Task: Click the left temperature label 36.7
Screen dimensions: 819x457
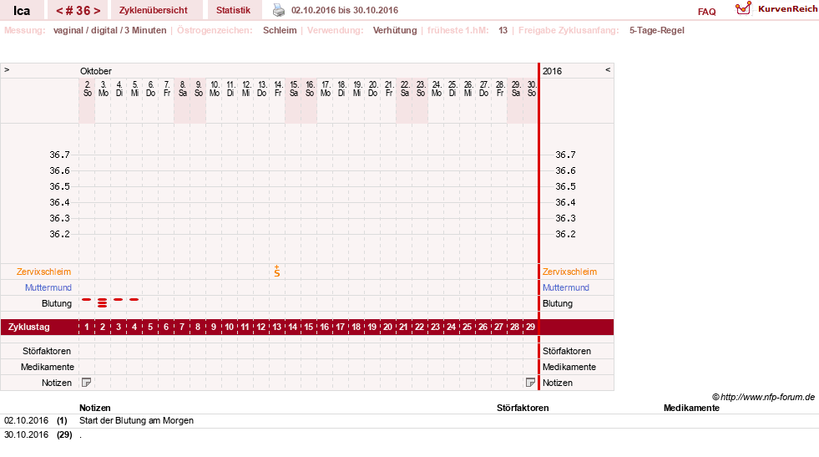Action: coord(59,155)
